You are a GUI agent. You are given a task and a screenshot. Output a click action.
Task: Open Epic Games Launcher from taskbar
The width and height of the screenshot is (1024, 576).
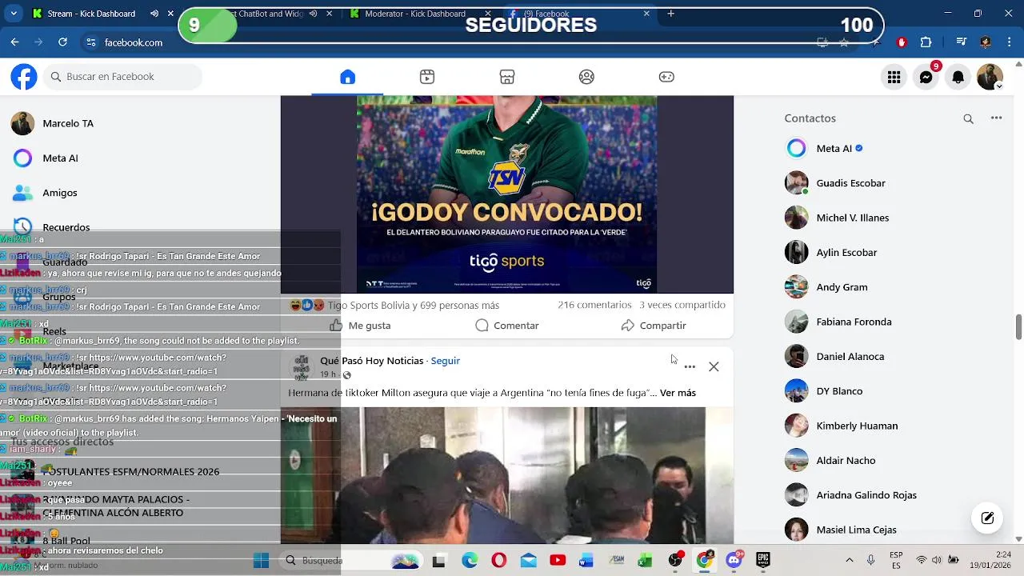[762, 561]
